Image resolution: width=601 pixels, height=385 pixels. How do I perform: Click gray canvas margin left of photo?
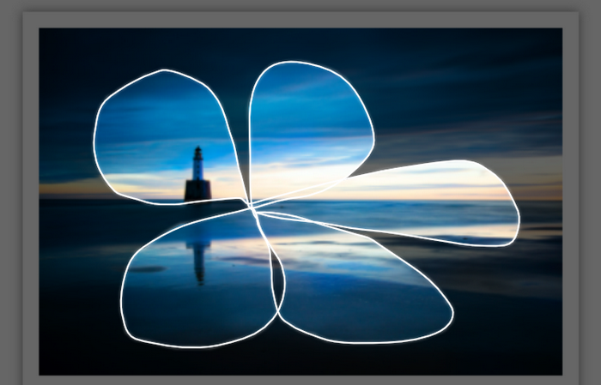pos(17,197)
